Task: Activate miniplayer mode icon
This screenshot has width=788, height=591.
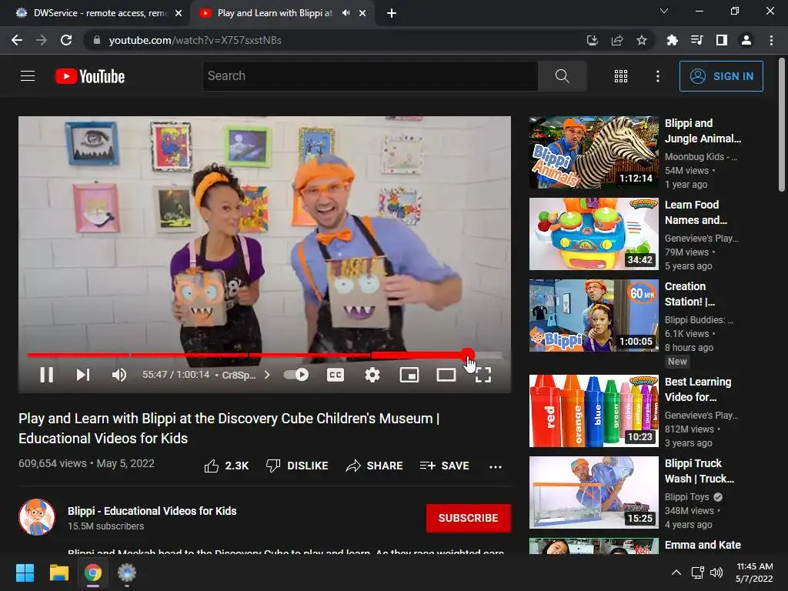Action: [409, 375]
